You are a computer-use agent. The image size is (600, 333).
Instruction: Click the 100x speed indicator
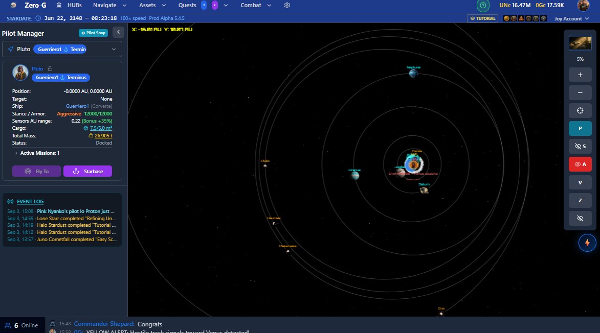click(133, 18)
